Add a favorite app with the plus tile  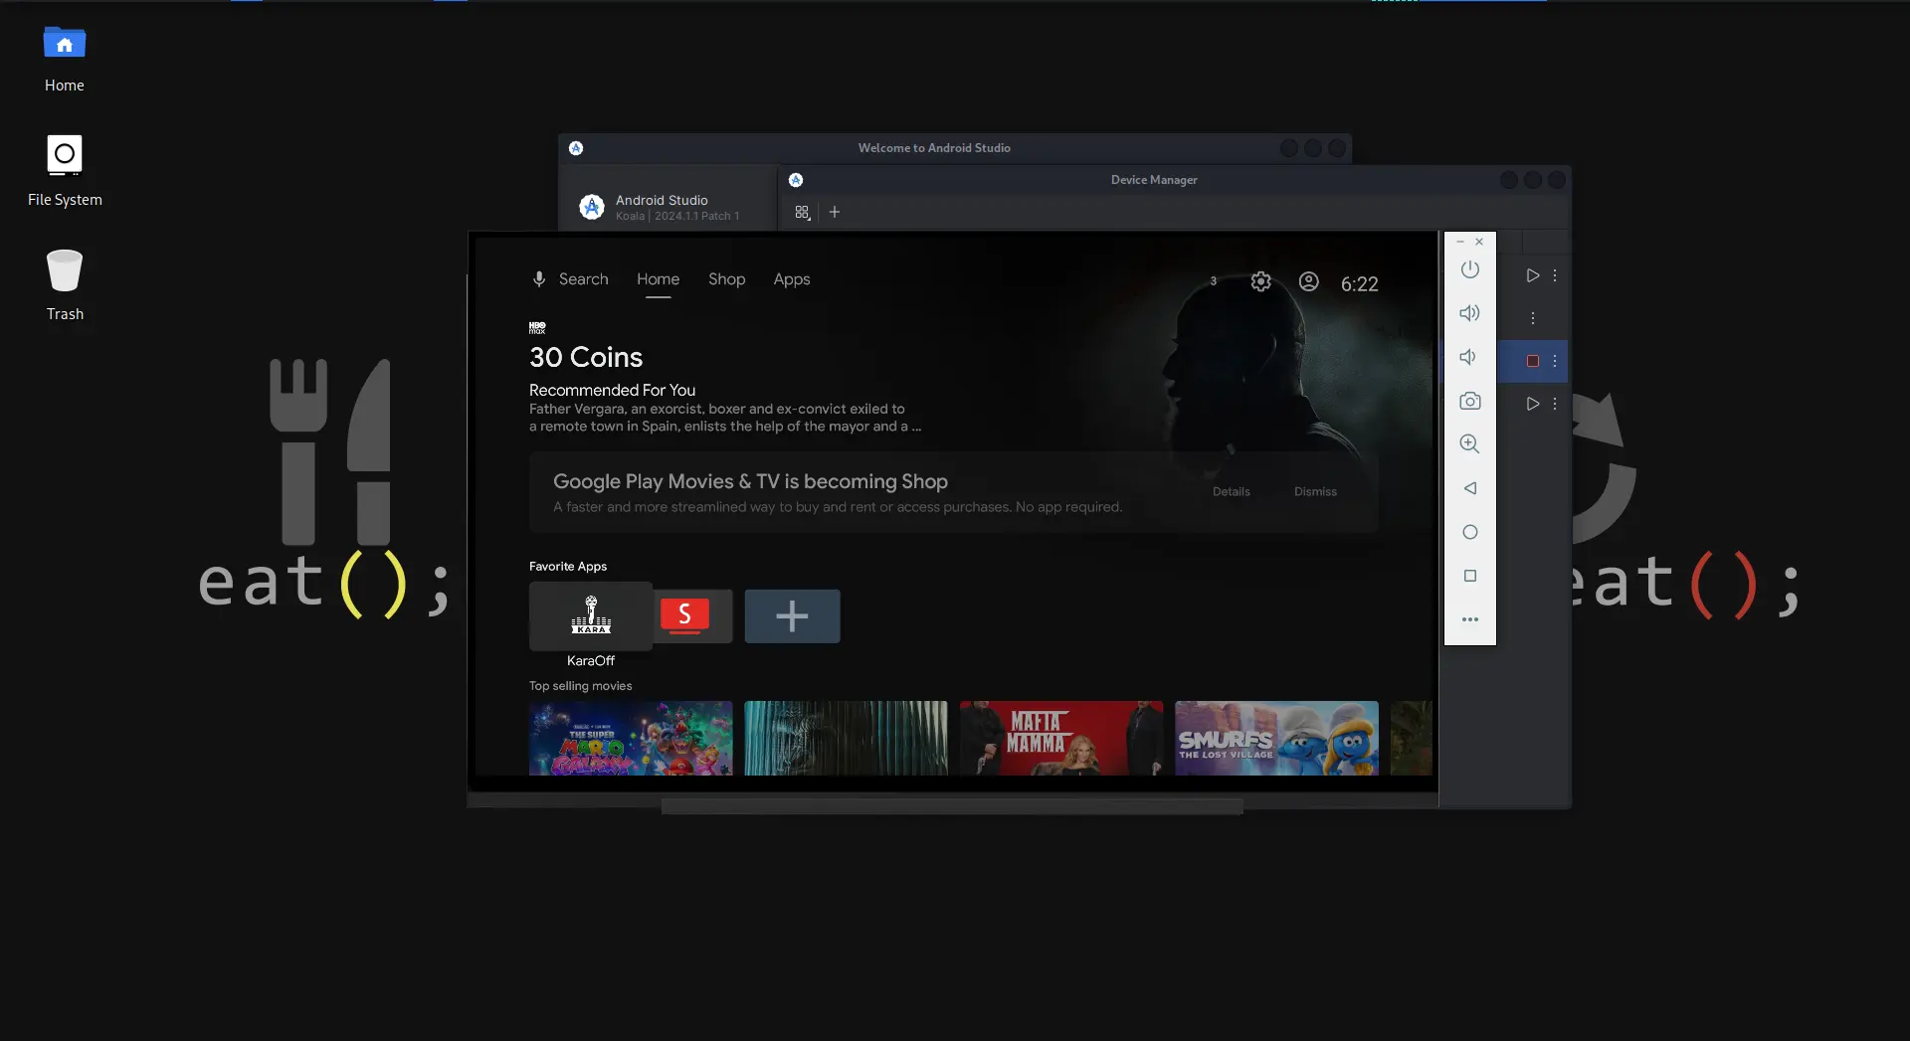pyautogui.click(x=793, y=616)
